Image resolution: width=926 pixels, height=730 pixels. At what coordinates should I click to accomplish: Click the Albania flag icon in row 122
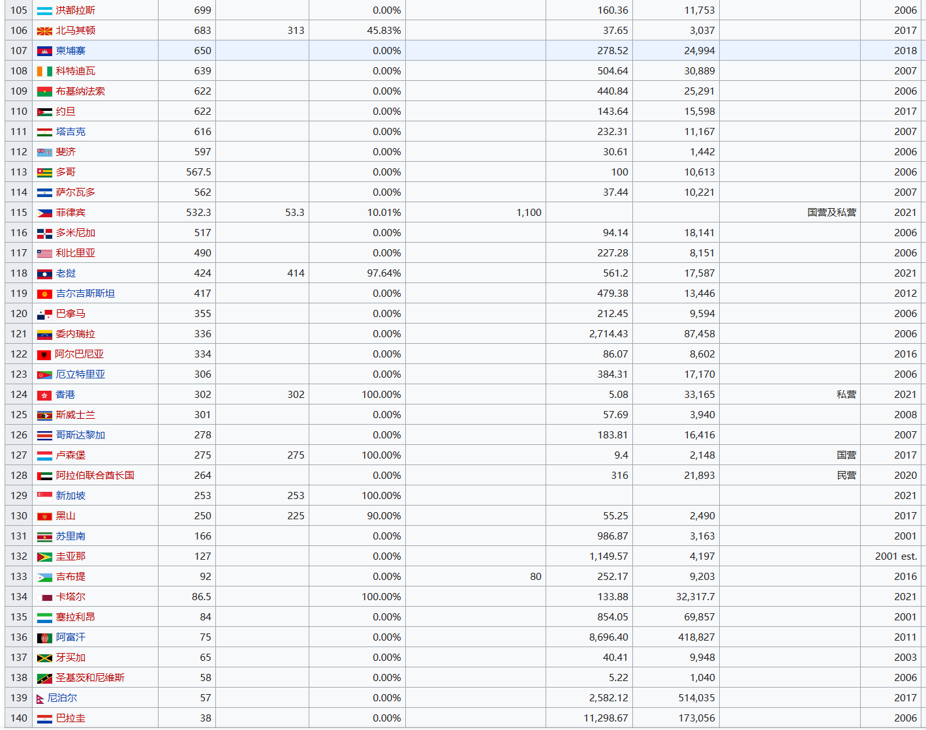click(44, 354)
